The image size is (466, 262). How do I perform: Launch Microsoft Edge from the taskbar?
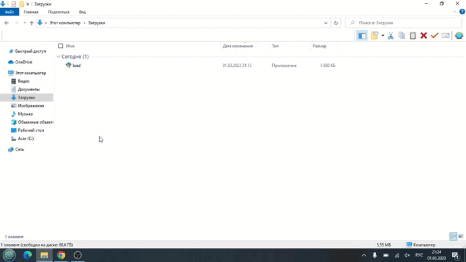click(x=28, y=255)
